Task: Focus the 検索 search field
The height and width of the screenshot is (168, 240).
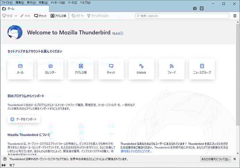Action: point(182,16)
